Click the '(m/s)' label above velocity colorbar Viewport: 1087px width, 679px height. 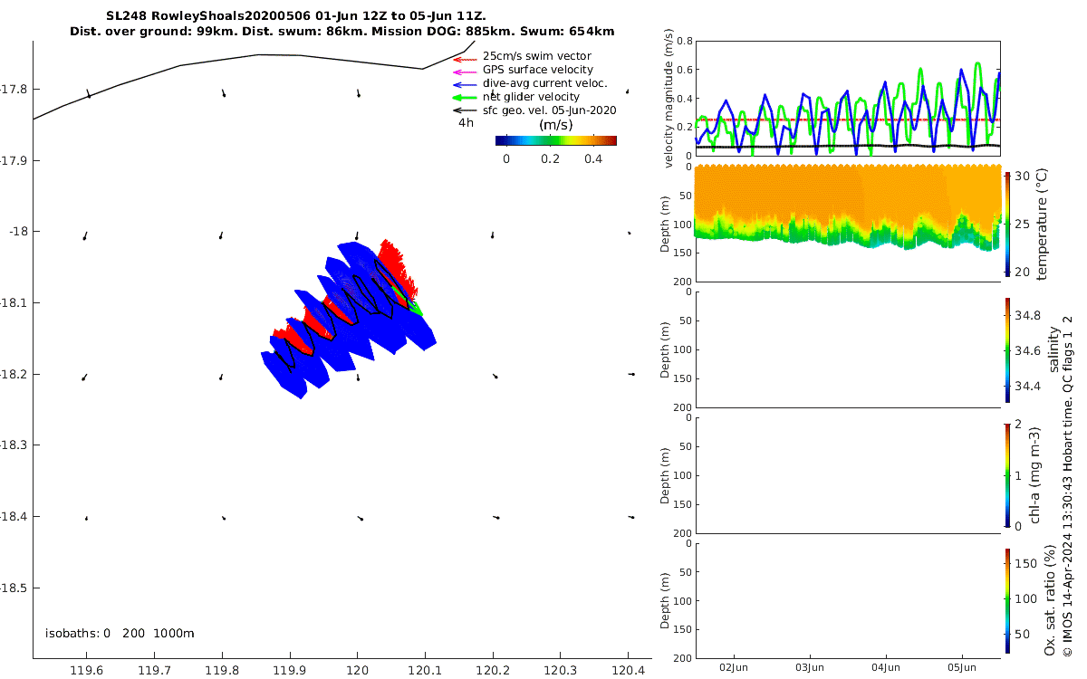pos(555,125)
